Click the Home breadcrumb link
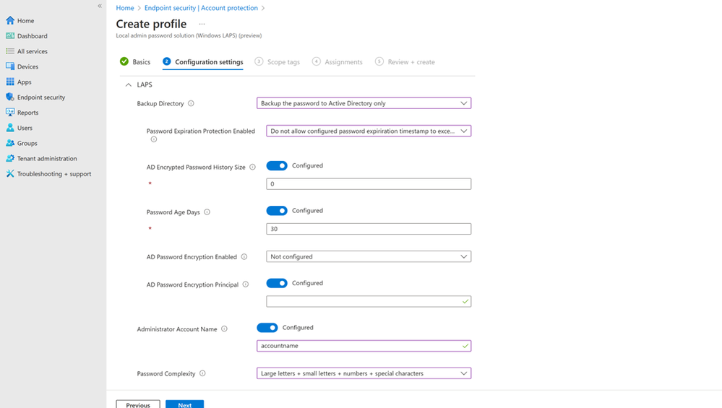This screenshot has height=408, width=722. [x=124, y=8]
